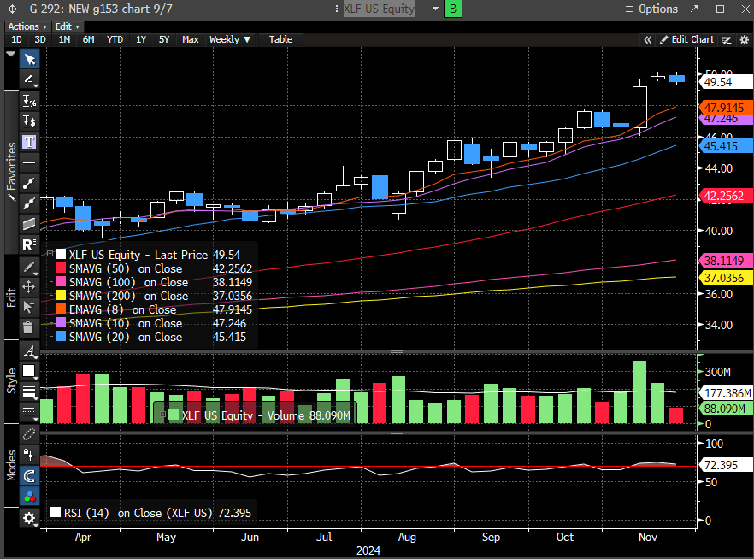754x559 pixels.
Task: Click the trash delete annotation icon
Action: click(x=28, y=328)
